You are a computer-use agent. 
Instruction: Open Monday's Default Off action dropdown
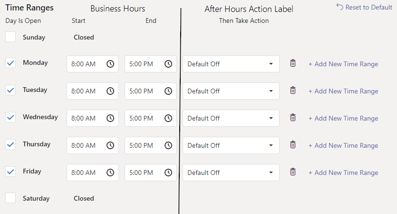(231, 64)
